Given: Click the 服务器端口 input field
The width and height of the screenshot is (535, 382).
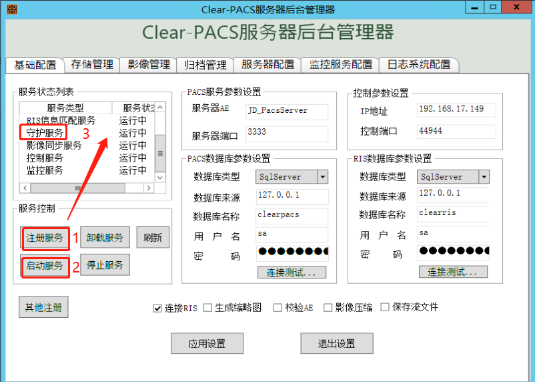Looking at the screenshot, I should pyautogui.click(x=286, y=134).
